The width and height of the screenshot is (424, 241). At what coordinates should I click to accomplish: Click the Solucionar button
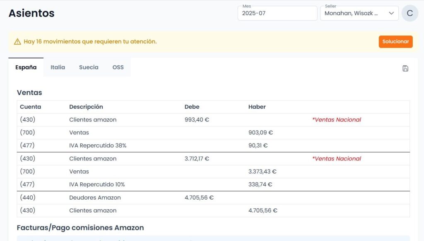coord(395,42)
